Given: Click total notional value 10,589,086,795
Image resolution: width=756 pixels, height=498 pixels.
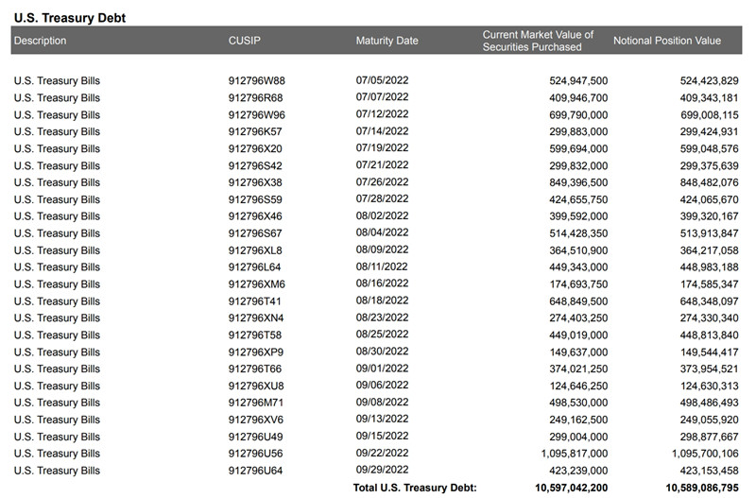Looking at the screenshot, I should 701,488.
